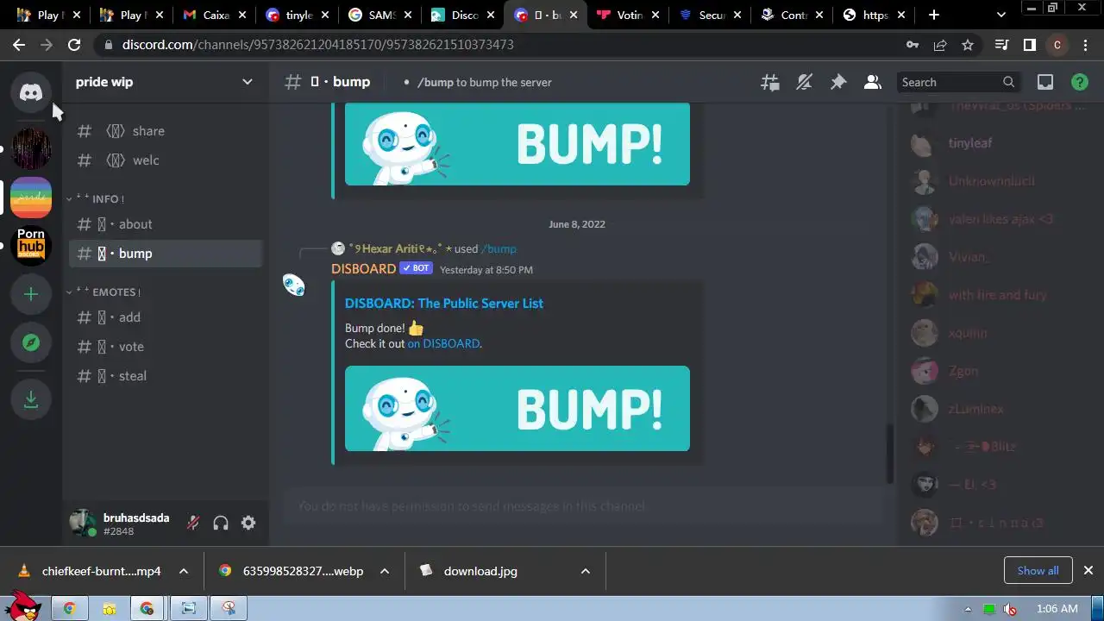Screen dimensions: 1104x621
Task: Show hidden system tray icons arrow
Action: coord(968,609)
